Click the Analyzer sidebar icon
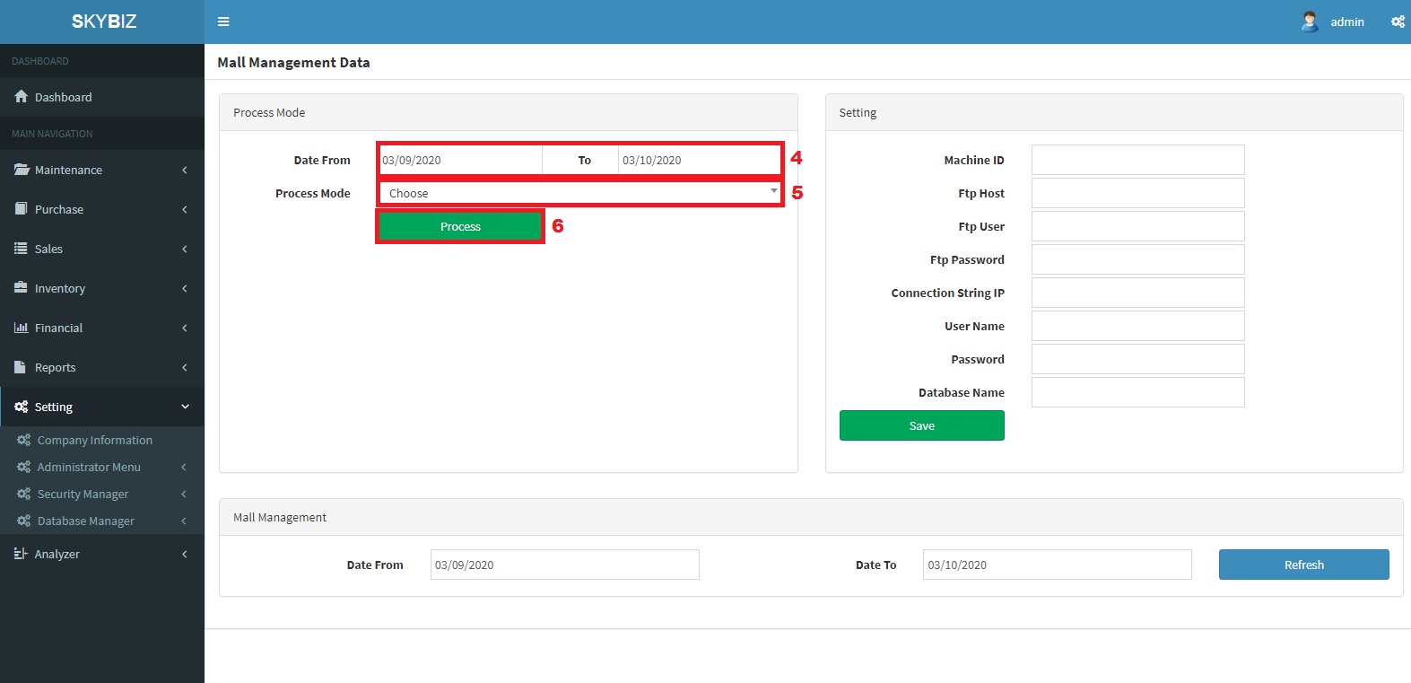This screenshot has height=683, width=1411. [22, 554]
